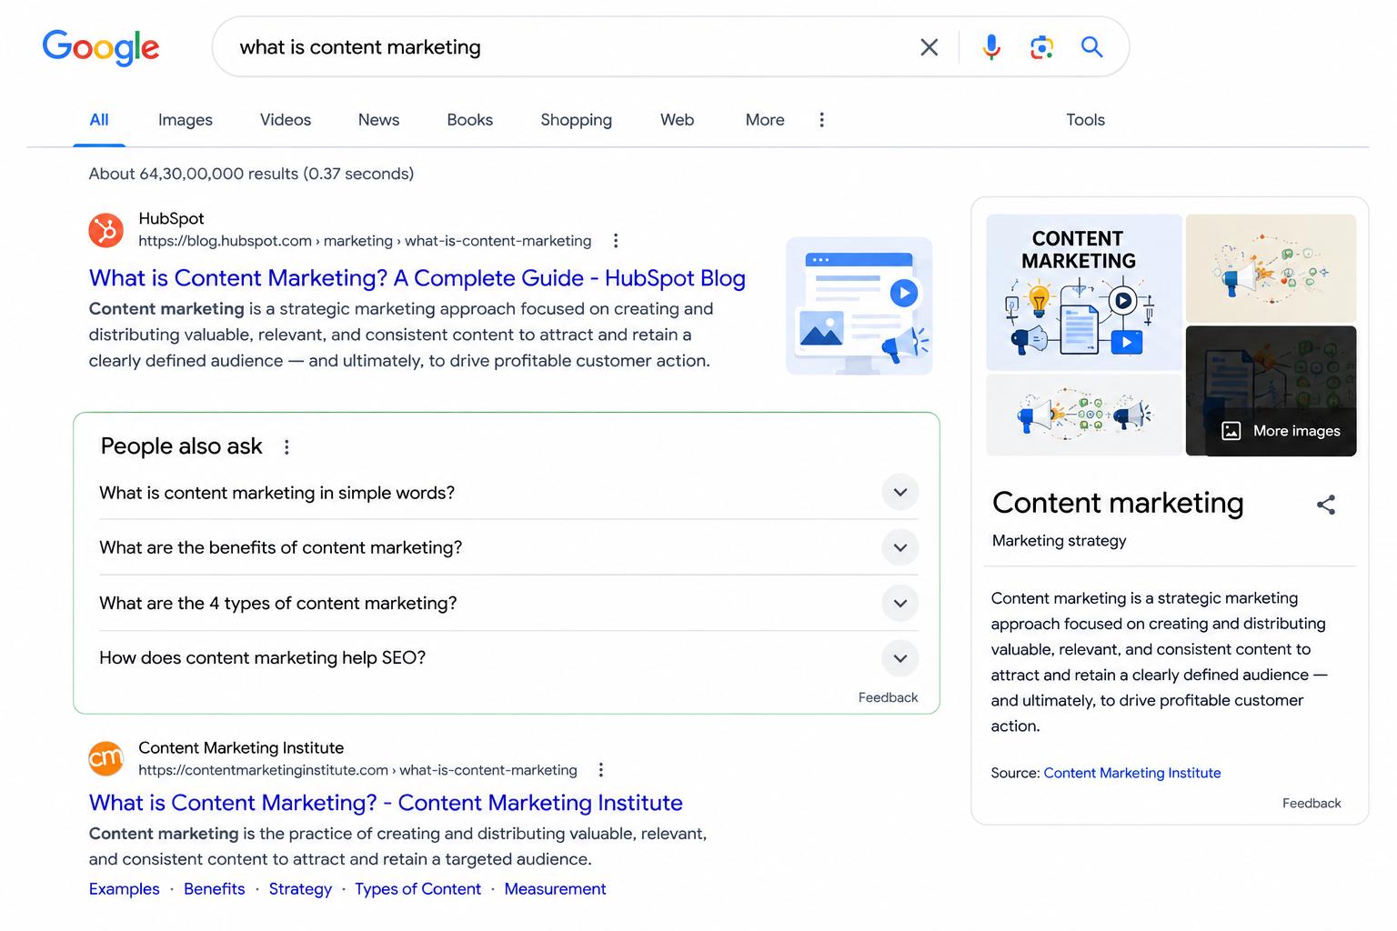Open more options dots beside More tab
Screen dimensions: 1397x931
pos(821,120)
